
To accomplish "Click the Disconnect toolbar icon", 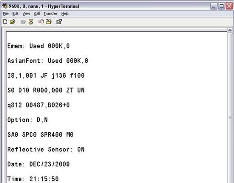I will [x=31, y=22].
